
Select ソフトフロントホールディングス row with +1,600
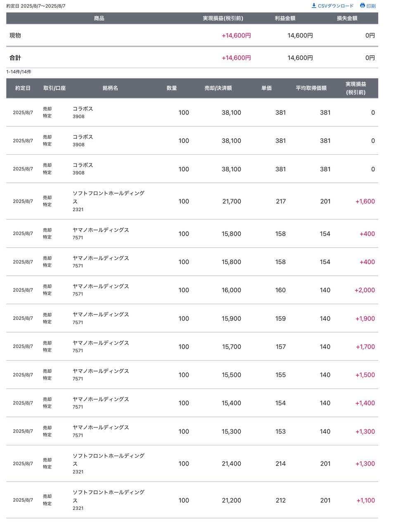click(192, 201)
